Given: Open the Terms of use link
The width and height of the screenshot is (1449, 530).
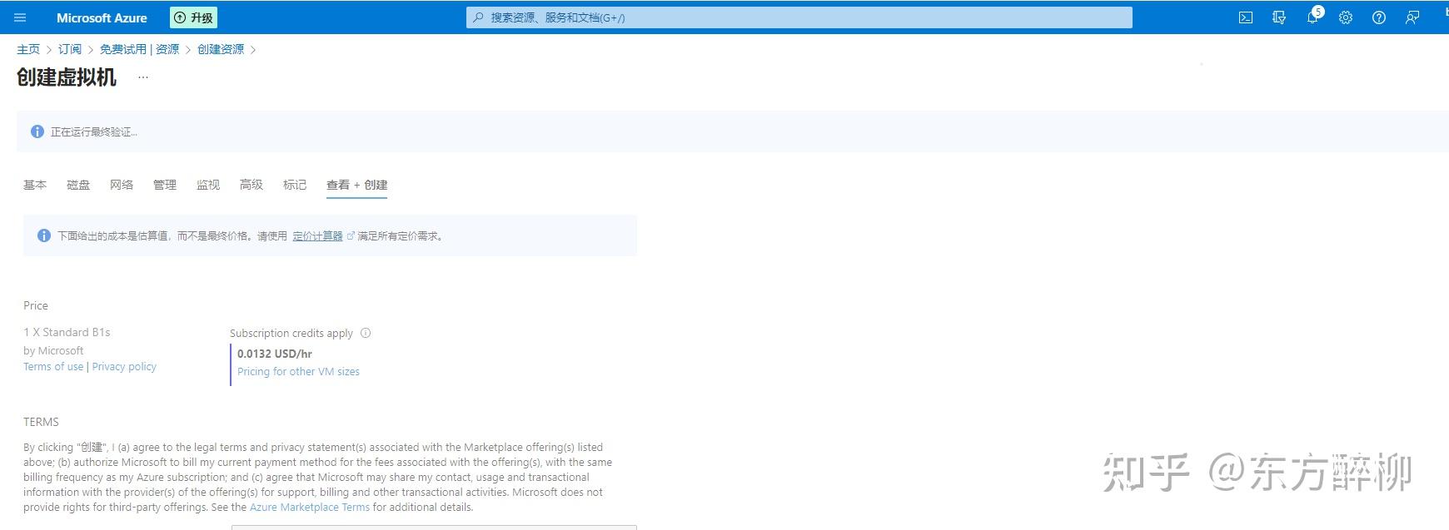Looking at the screenshot, I should point(53,366).
